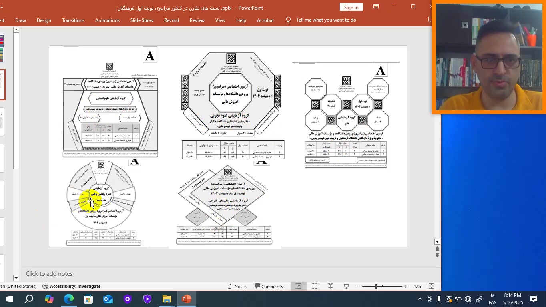Open the Record ribbon tab
Image resolution: width=546 pixels, height=307 pixels.
click(x=171, y=20)
